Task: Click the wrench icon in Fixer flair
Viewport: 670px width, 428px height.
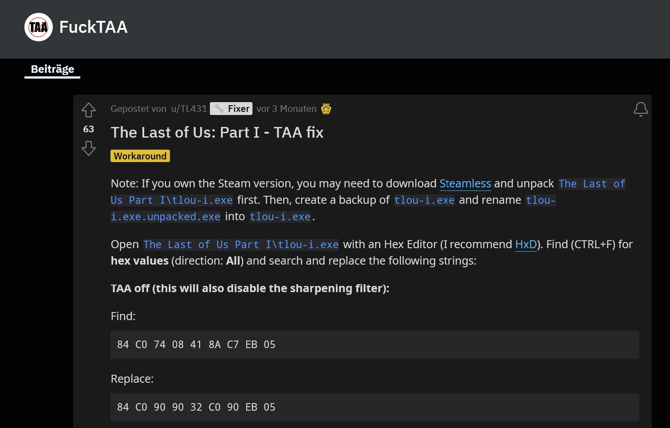Action: pyautogui.click(x=219, y=109)
